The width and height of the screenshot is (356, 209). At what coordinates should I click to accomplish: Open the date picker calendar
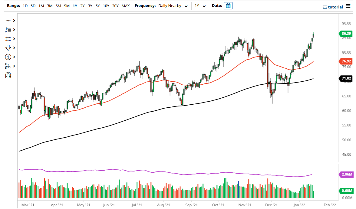(x=228, y=5)
